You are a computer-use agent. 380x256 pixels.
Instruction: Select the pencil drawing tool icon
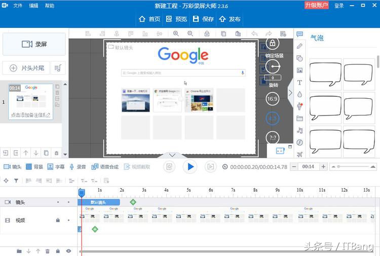click(x=299, y=46)
